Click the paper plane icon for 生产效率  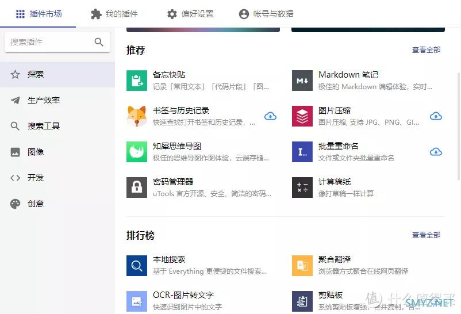(x=15, y=100)
